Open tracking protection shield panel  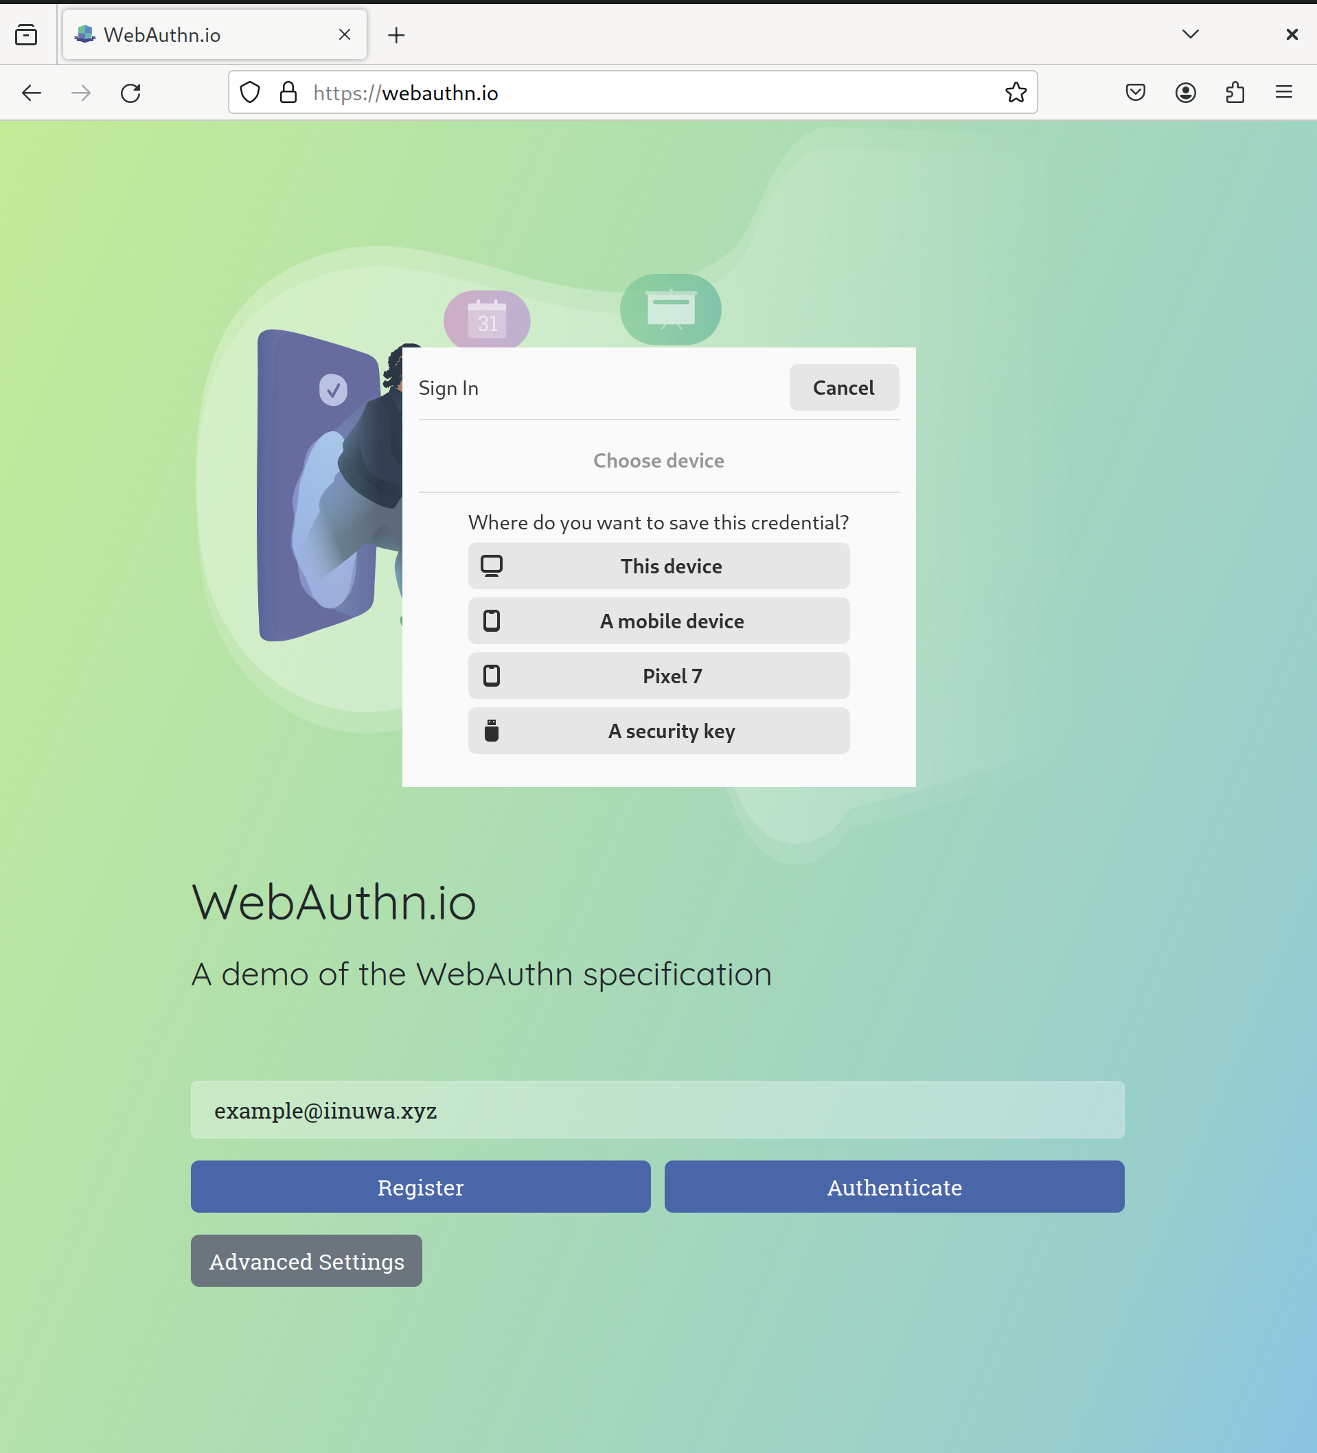click(250, 92)
